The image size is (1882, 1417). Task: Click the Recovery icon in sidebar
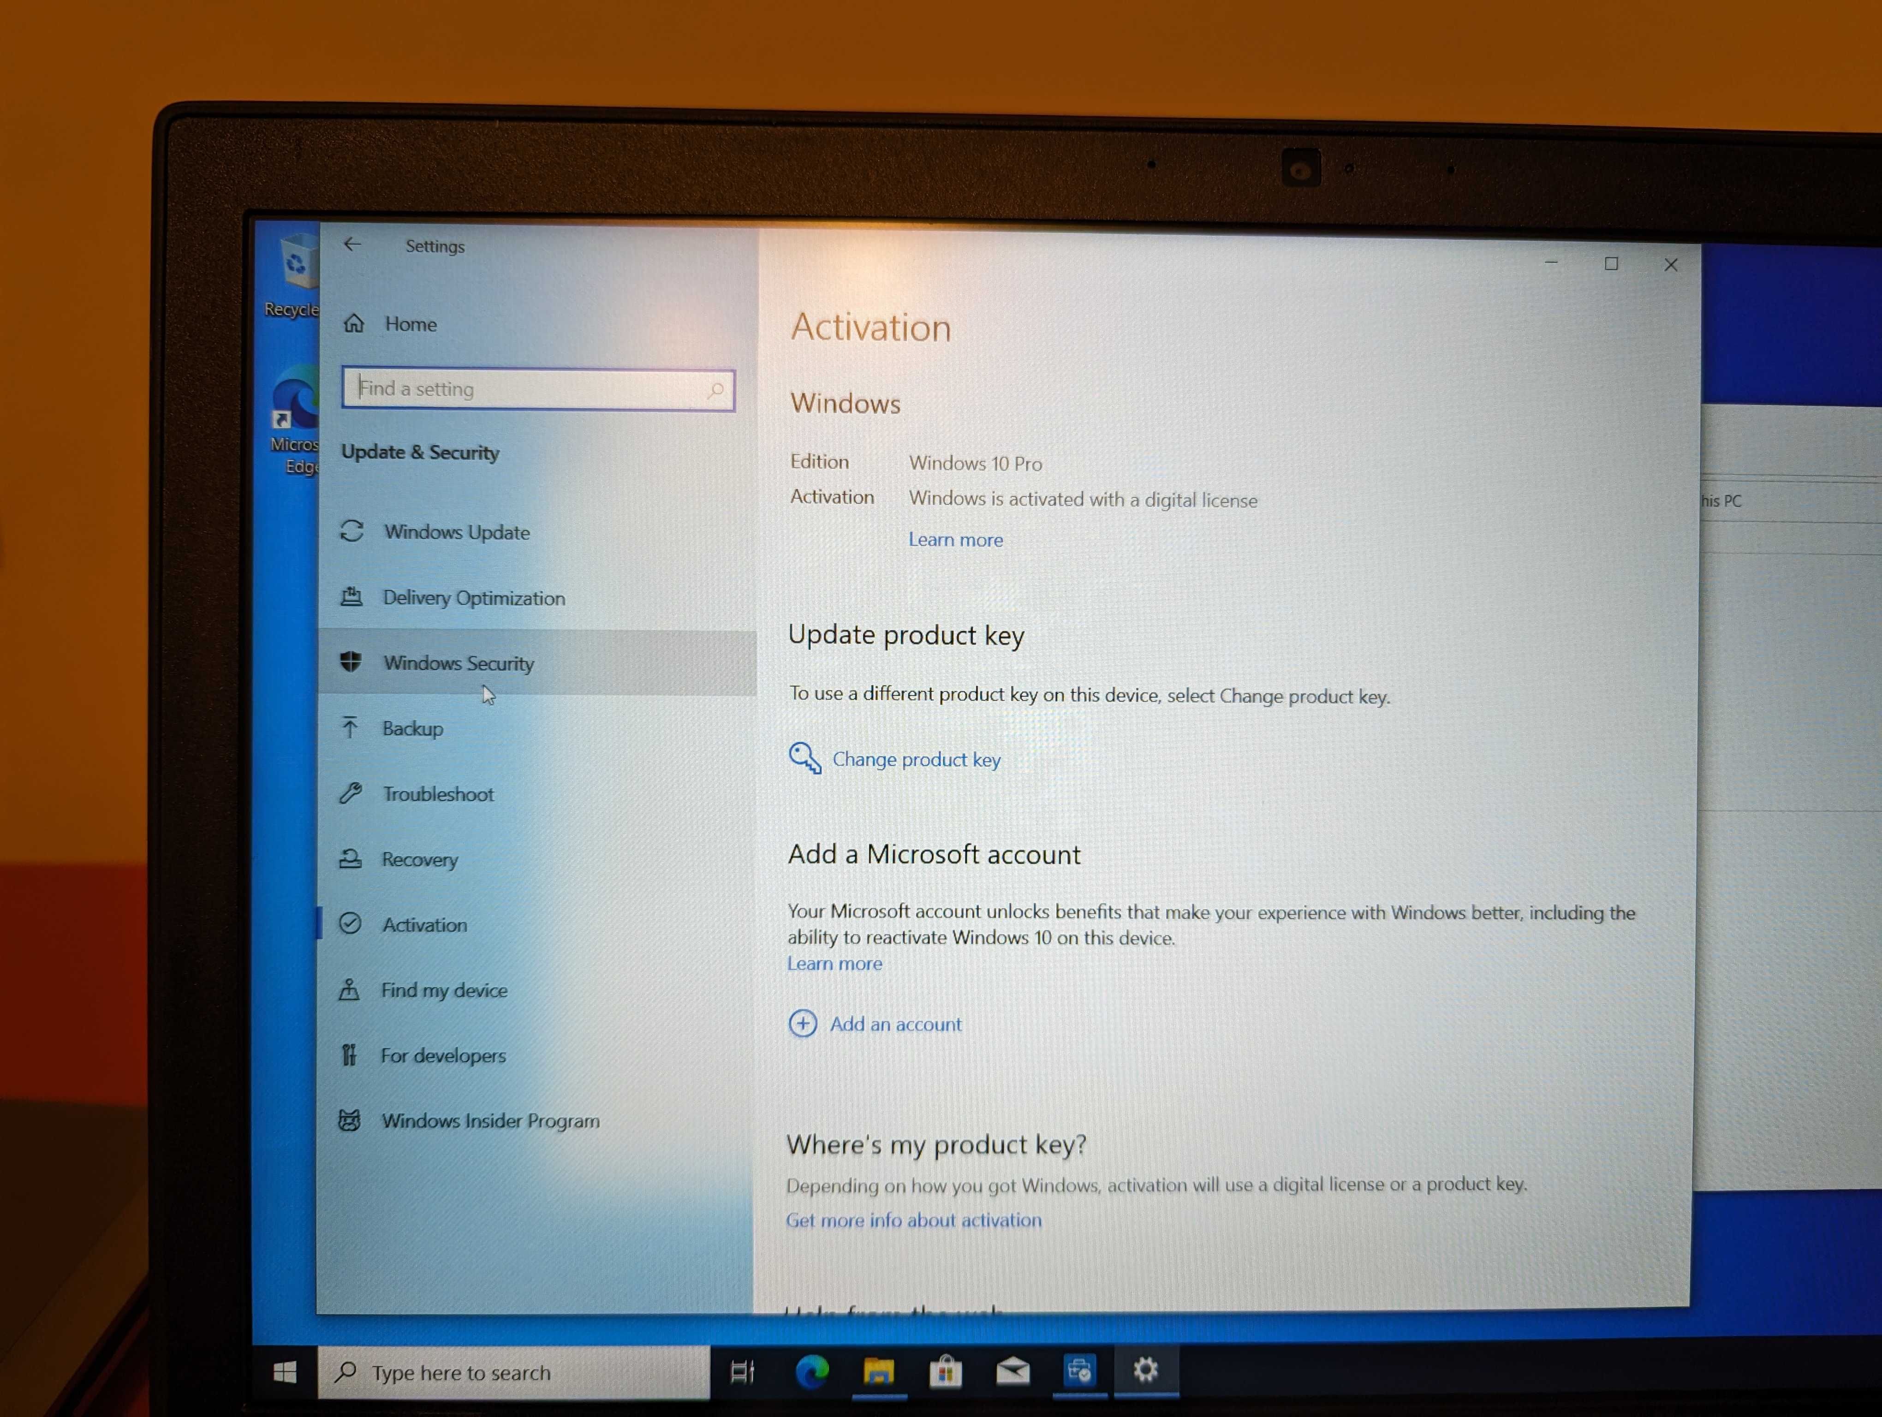[x=350, y=858]
